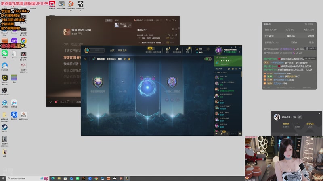Toggle the lobby open-party switch
This screenshot has height=181, width=323.
tap(208, 59)
